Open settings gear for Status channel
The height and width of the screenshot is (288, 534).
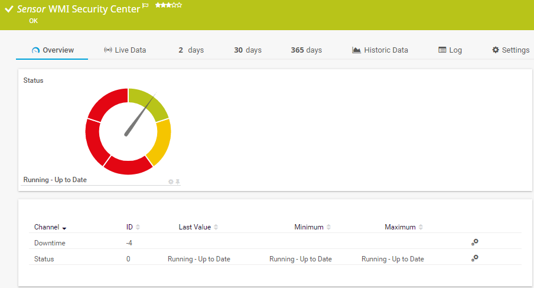(474, 258)
